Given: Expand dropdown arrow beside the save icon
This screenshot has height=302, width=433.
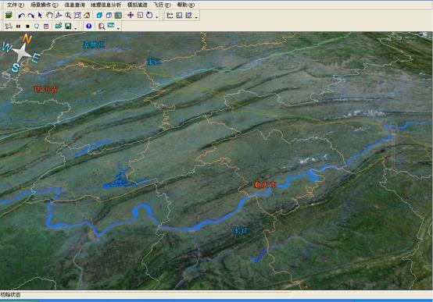Looking at the screenshot, I should coord(75,28).
